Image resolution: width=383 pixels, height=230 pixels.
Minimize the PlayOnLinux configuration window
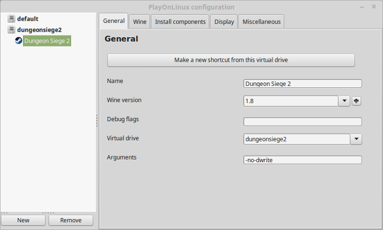pyautogui.click(x=362, y=7)
